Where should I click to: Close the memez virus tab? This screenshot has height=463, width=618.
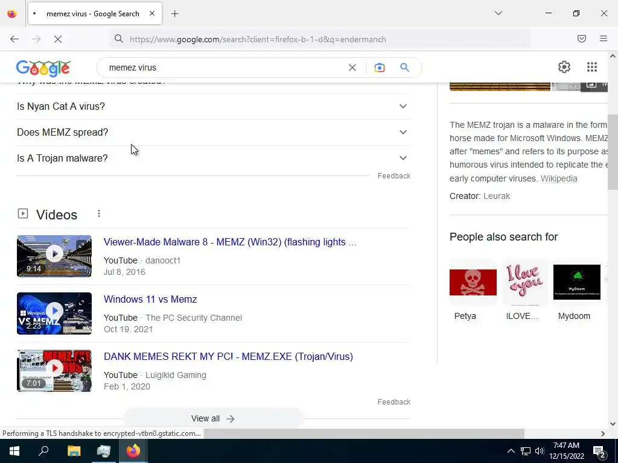[x=151, y=14]
